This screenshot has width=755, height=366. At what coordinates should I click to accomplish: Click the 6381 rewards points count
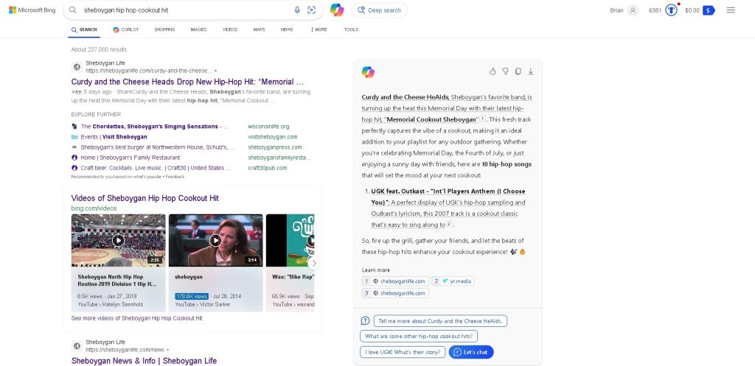tap(655, 10)
